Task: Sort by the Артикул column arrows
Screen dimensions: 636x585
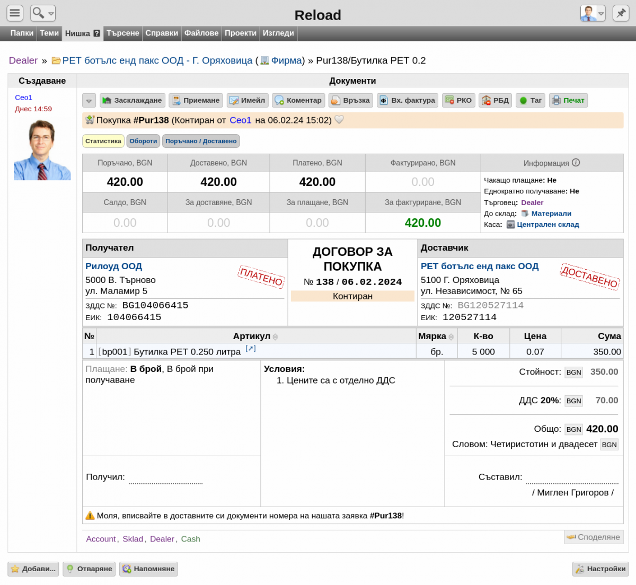Action: point(275,337)
